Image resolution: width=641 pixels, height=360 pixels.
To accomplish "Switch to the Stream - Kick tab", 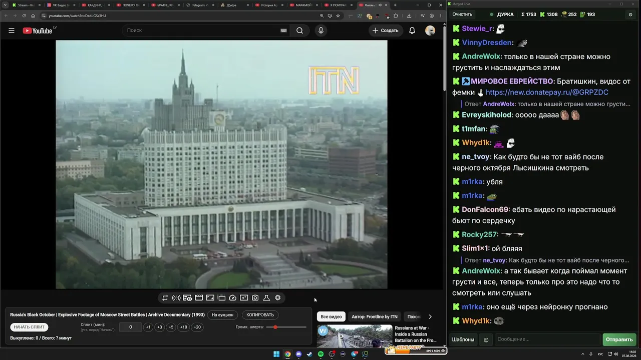I will pyautogui.click(x=26, y=5).
